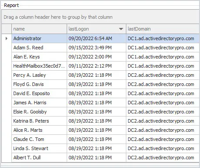Click lastDomain cell for the HealthMailbox row
Image resolution: width=200 pixels, height=168 pixels.
(163, 66)
